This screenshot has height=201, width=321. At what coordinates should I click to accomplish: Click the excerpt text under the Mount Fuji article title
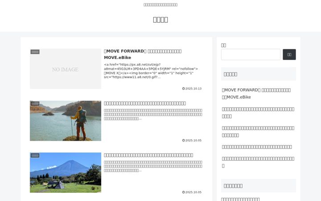(153, 166)
